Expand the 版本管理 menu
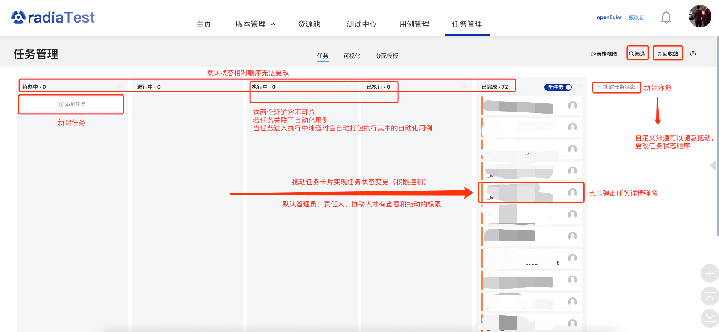The width and height of the screenshot is (719, 332). 255,24
